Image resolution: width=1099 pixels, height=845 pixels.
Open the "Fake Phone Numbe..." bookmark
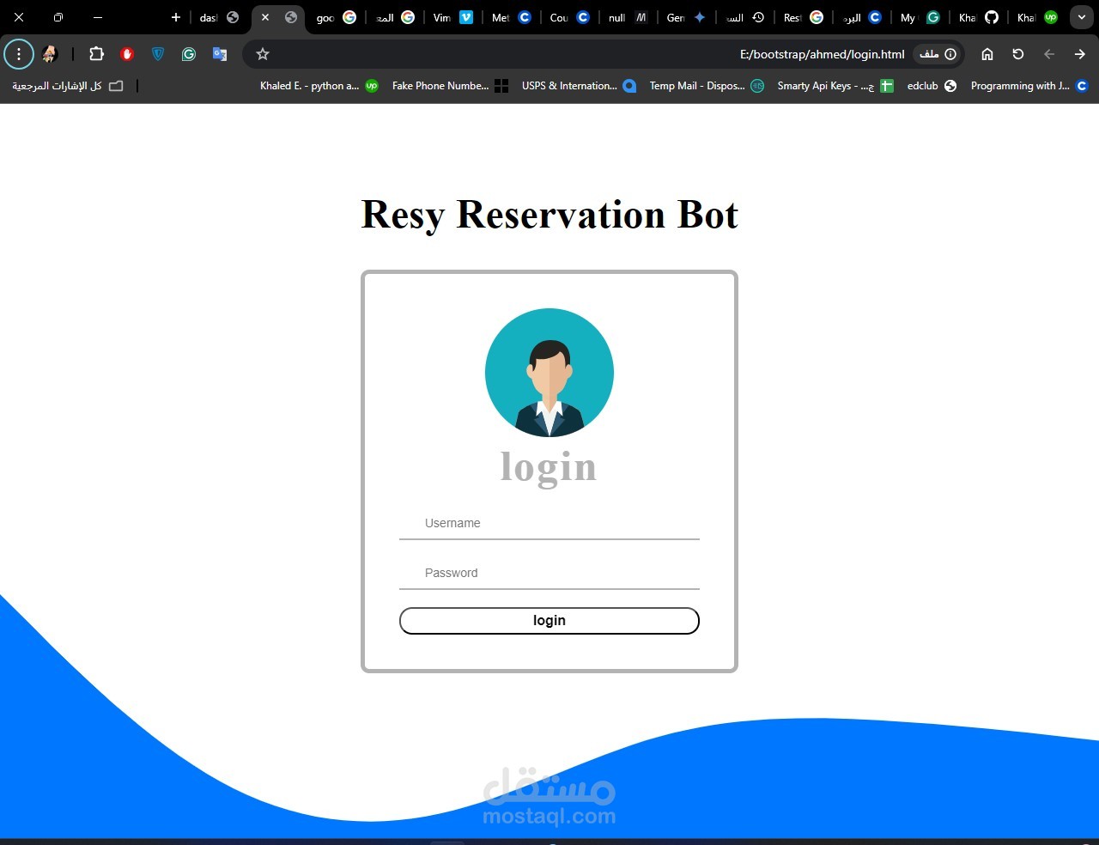[x=451, y=86]
